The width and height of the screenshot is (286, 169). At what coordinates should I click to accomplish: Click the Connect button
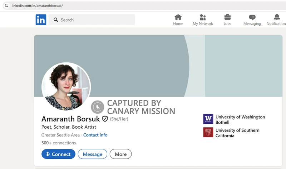pyautogui.click(x=58, y=154)
